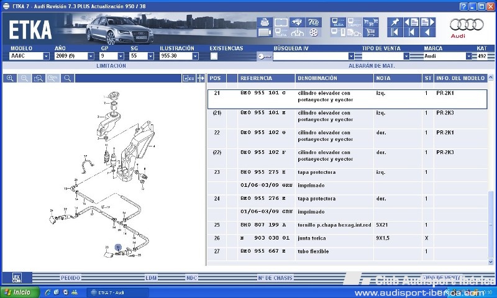Viewport: 497px width, 298px height.
Task: Click the plain left arrow back icon
Action: point(427,32)
